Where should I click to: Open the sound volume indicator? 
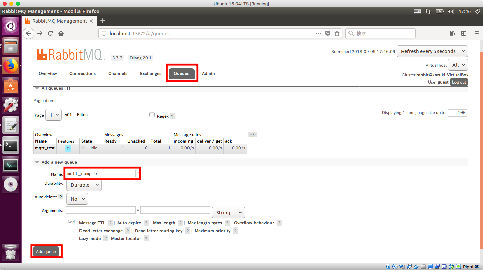(x=450, y=11)
